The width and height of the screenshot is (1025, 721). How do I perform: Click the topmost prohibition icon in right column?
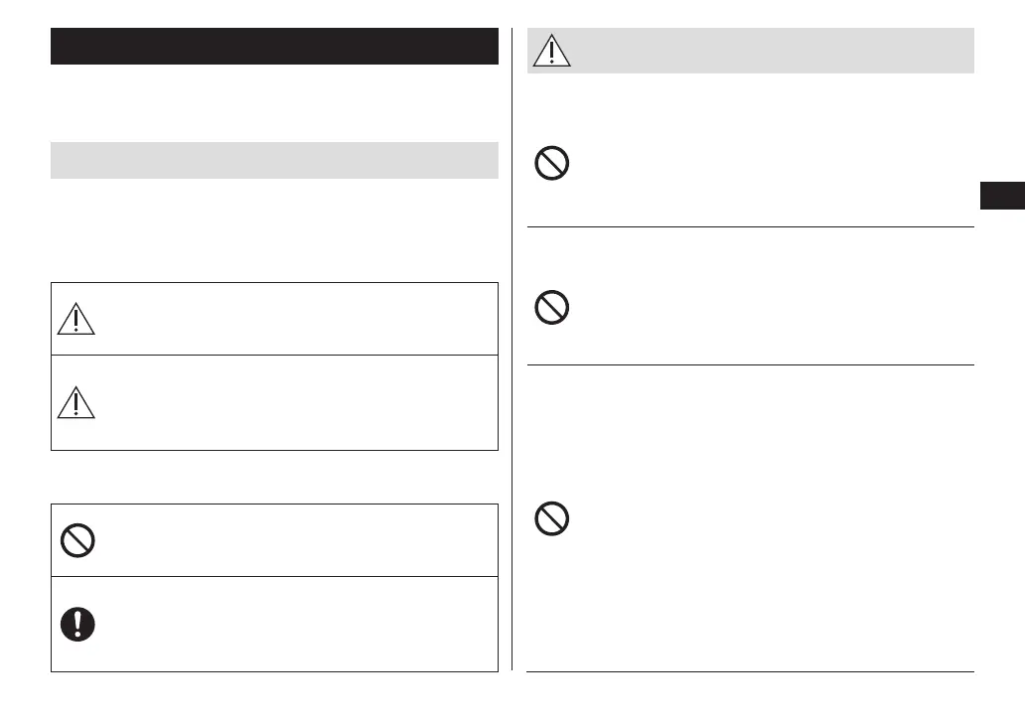click(x=552, y=162)
